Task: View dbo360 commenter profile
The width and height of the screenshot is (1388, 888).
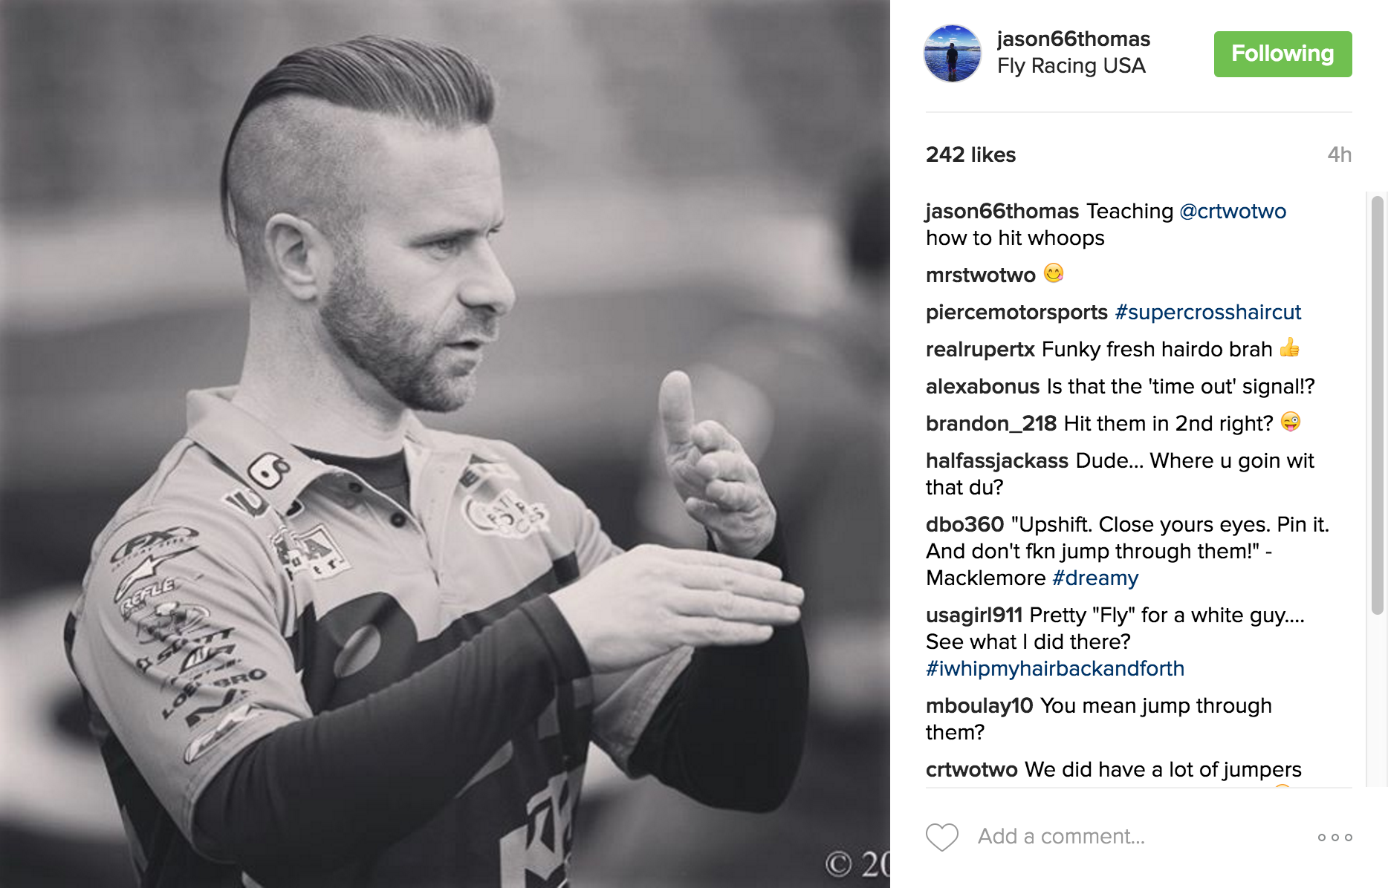Action: pyautogui.click(x=964, y=525)
